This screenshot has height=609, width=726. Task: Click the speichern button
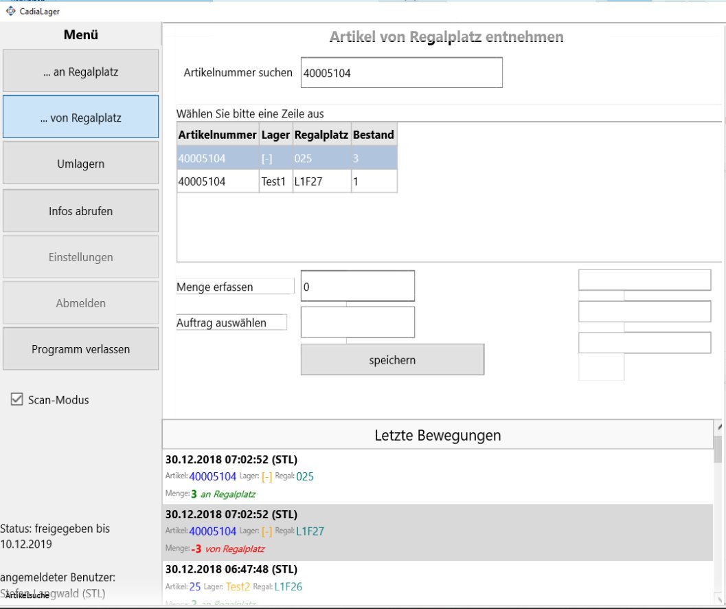(392, 359)
